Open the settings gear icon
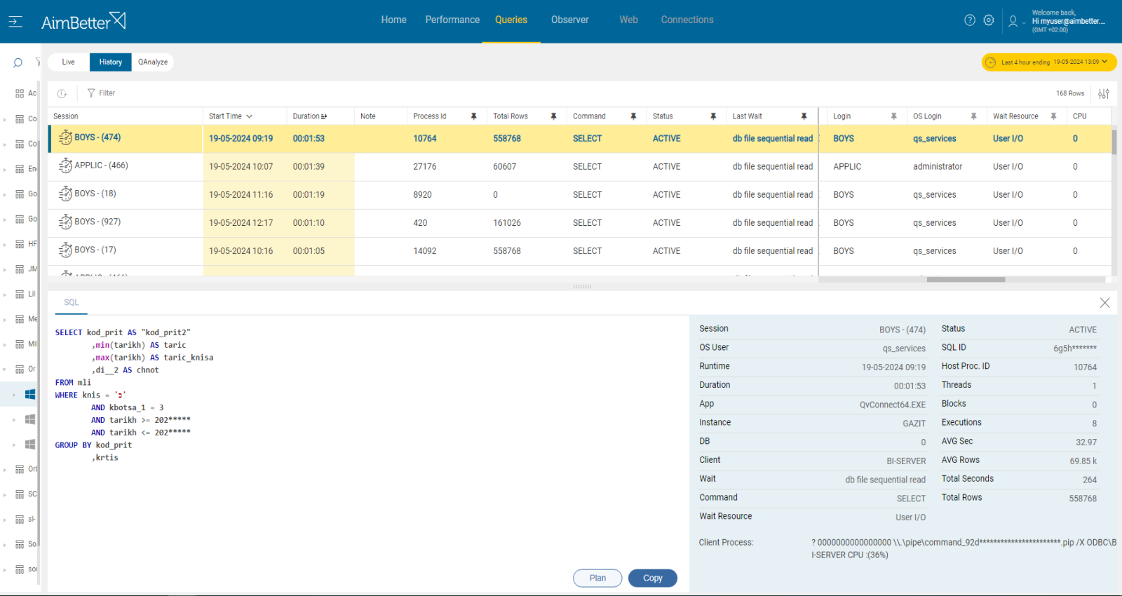This screenshot has width=1122, height=596. tap(989, 20)
